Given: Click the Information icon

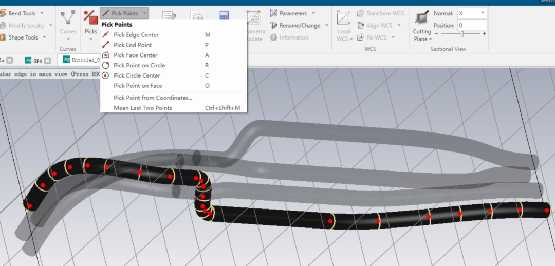Looking at the screenshot, I should point(273,37).
